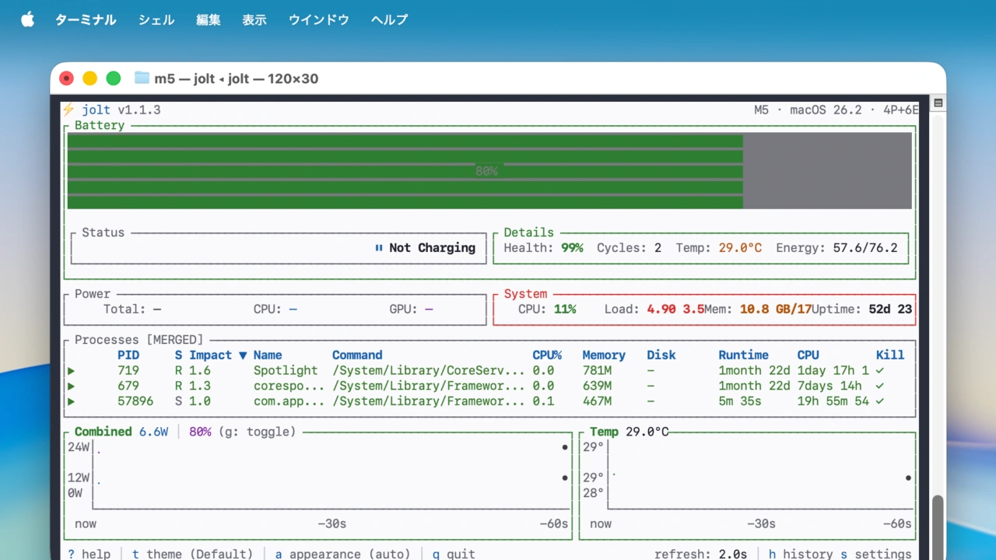Click the Apple menu icon

coord(28,19)
